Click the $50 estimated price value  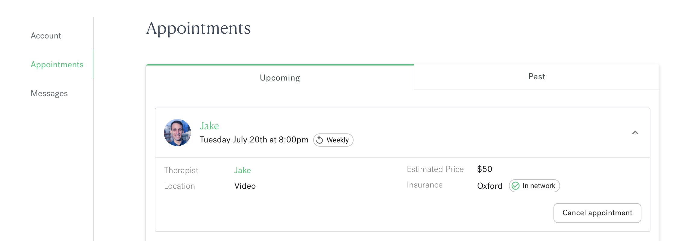click(485, 169)
